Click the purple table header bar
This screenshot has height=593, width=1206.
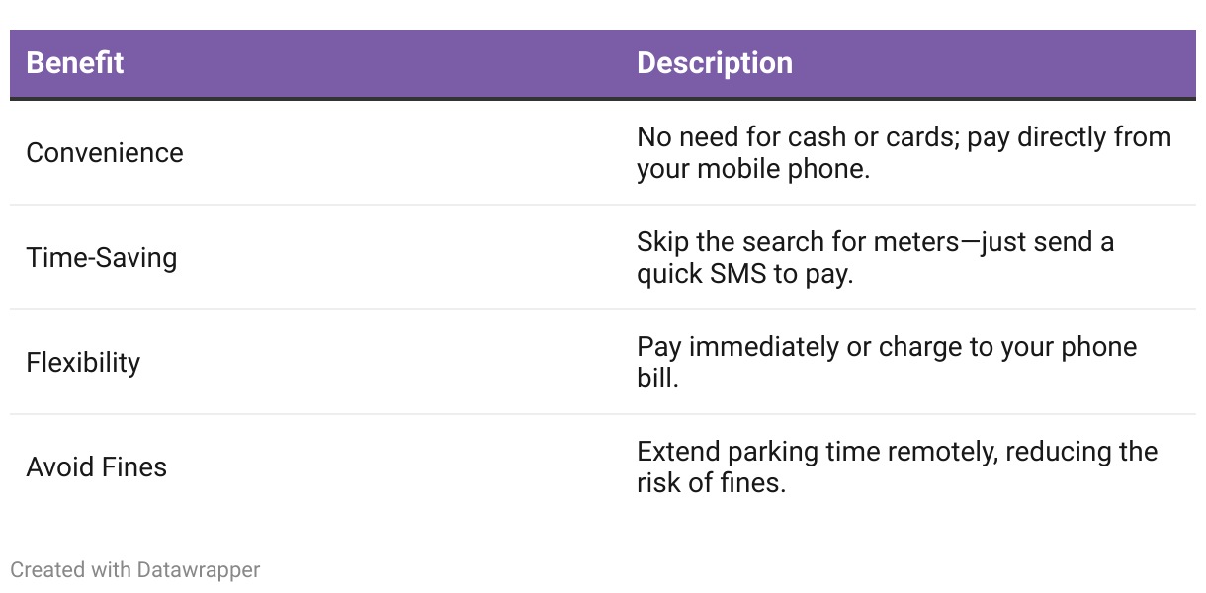click(603, 64)
